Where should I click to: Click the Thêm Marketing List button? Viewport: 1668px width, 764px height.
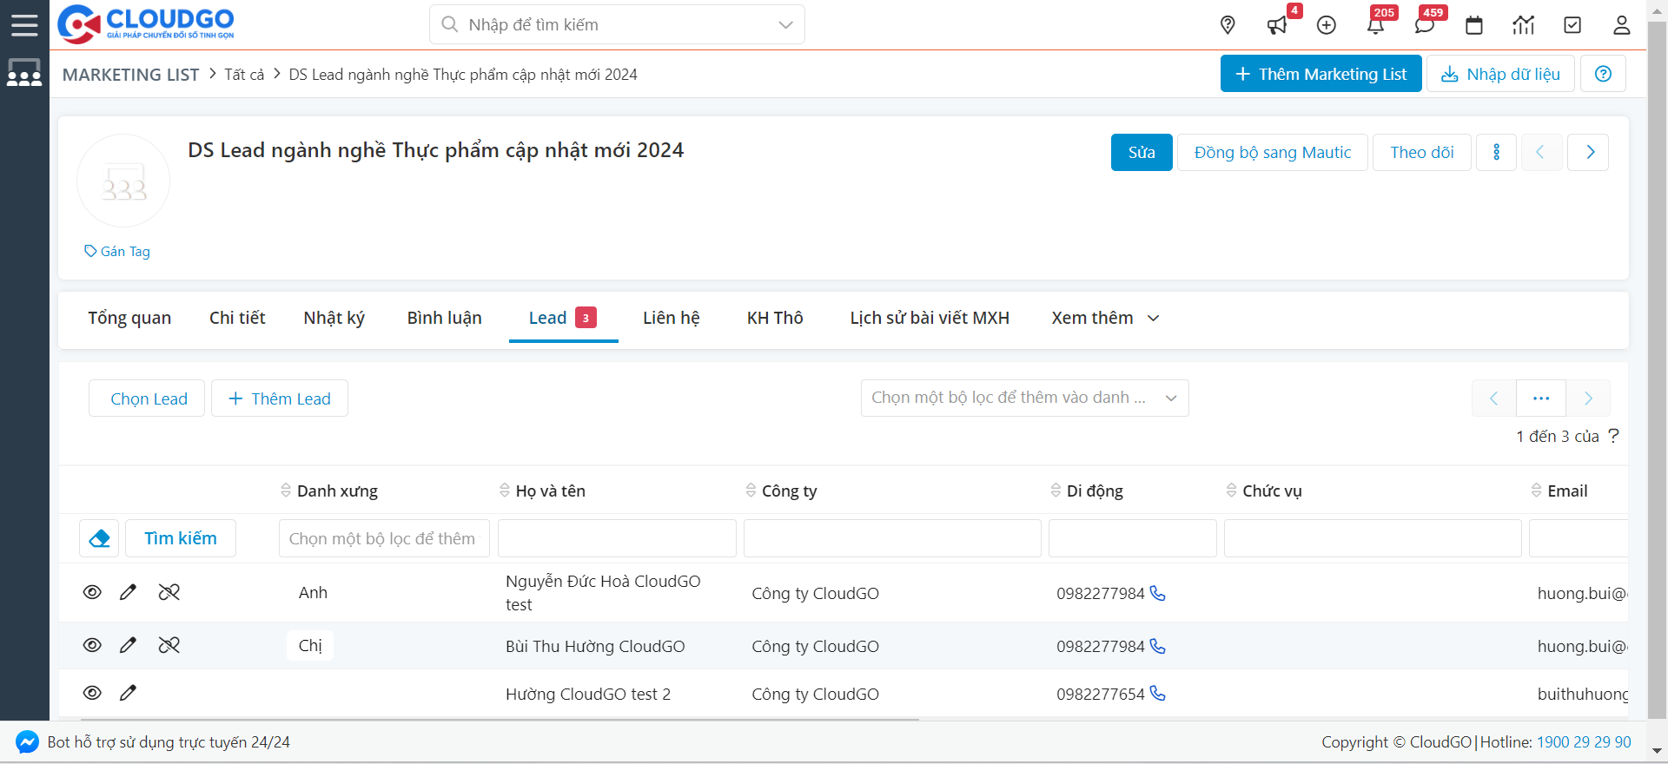(x=1320, y=74)
